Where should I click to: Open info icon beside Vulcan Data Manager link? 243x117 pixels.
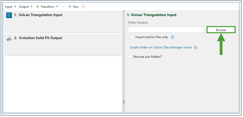196,47
